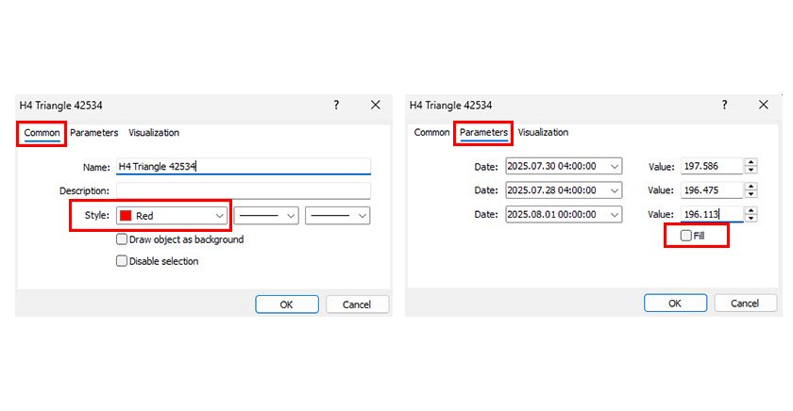Increase the 197.586 value with up arrow
Image resolution: width=793 pixels, height=411 pixels.
click(x=751, y=162)
